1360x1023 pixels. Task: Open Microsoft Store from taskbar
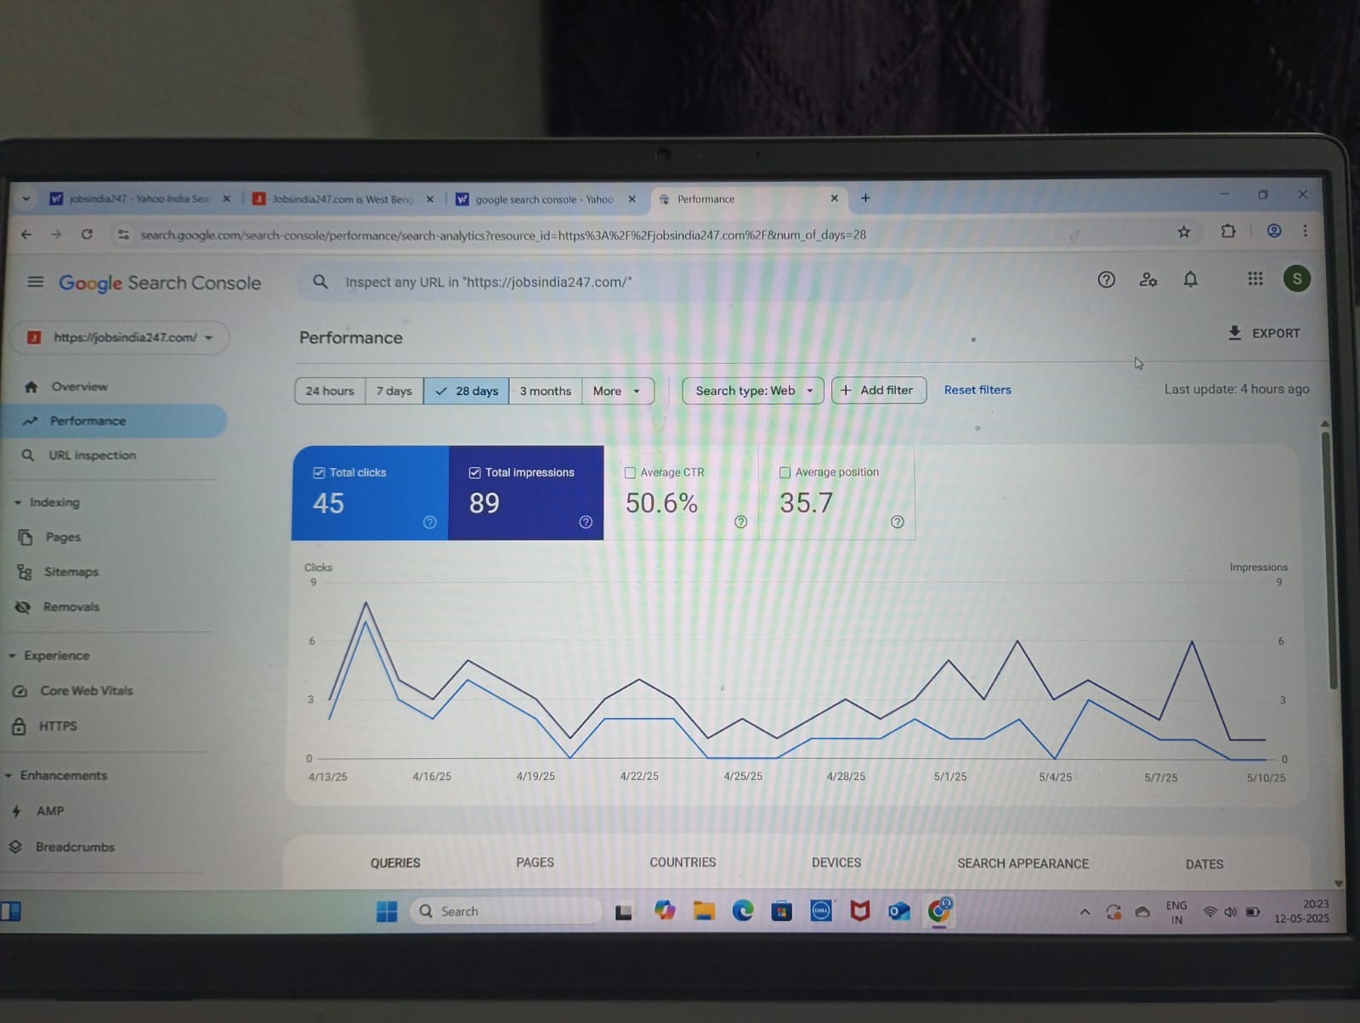tap(782, 912)
